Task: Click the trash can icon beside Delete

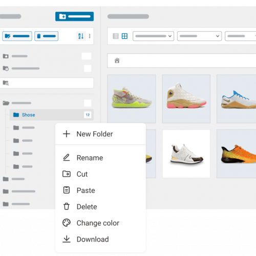Action: [x=67, y=206]
